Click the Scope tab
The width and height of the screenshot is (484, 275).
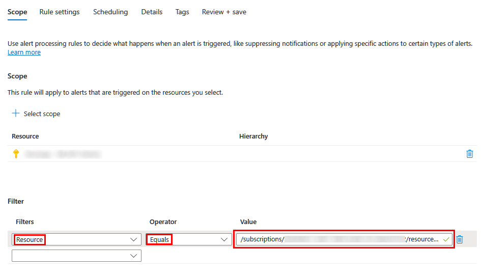17,12
